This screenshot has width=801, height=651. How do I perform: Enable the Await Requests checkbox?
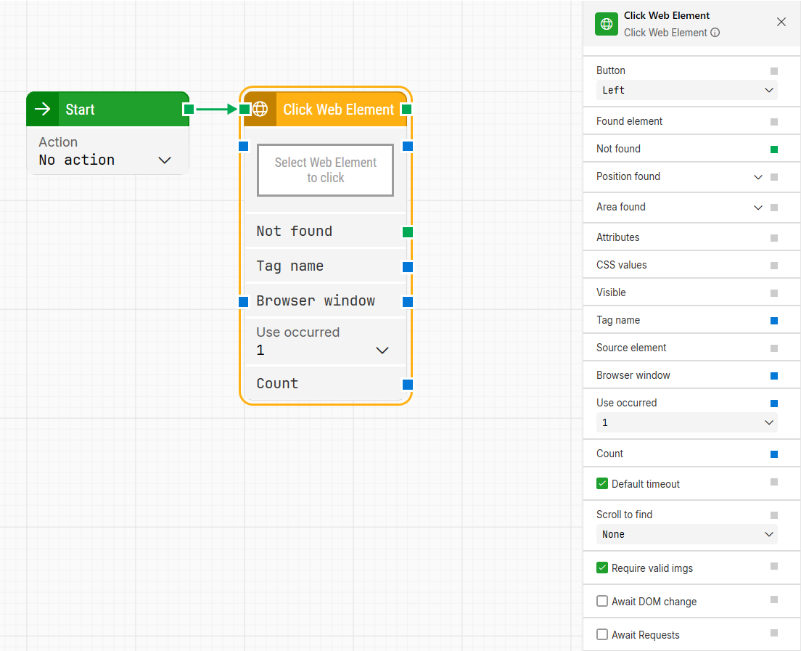(x=602, y=635)
